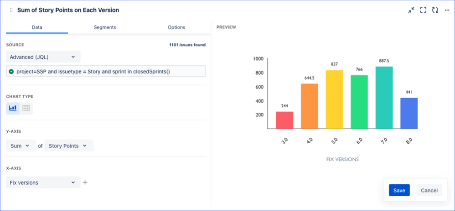Click the green bar for version 6.0
This screenshot has height=211, width=455.
tap(359, 102)
